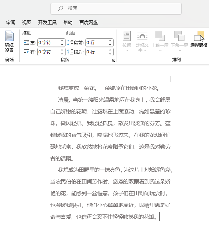209x229 pixels.
Task: Click the left indent icon beside 左
Action: pyautogui.click(x=26, y=43)
